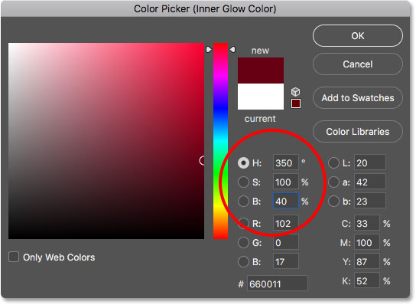The width and height of the screenshot is (416, 305).
Task: Click the a field showing 42
Action: pos(370,182)
